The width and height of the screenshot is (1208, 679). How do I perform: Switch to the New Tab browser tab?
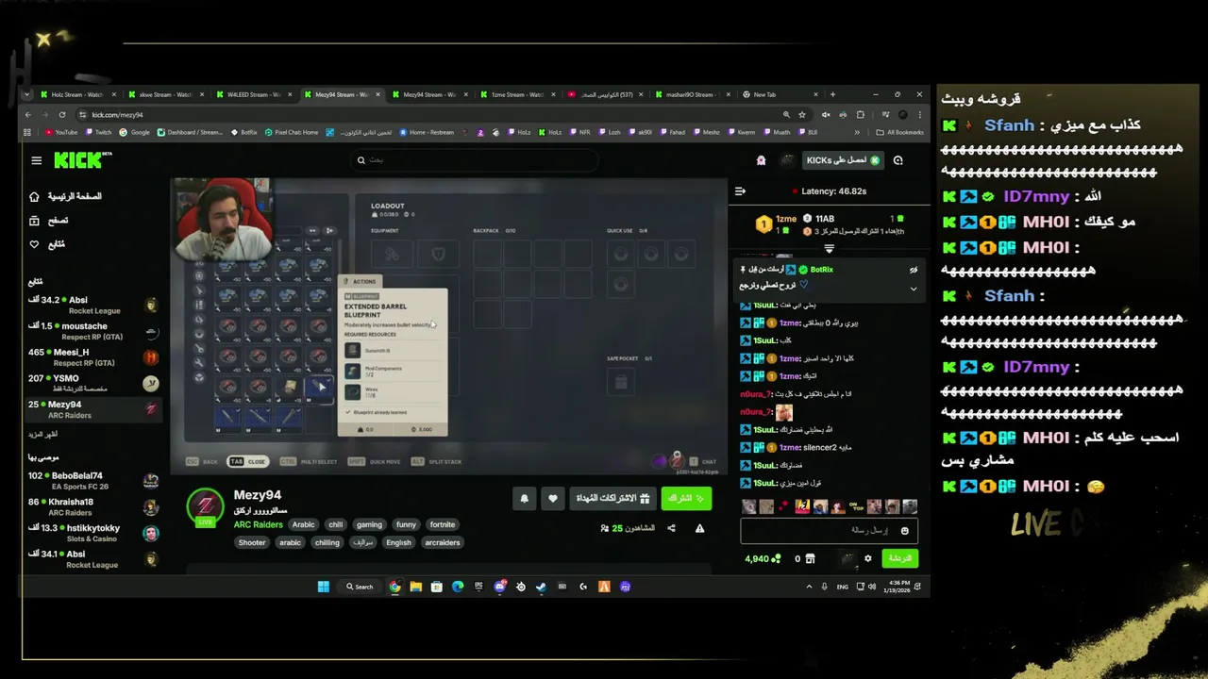[x=780, y=94]
